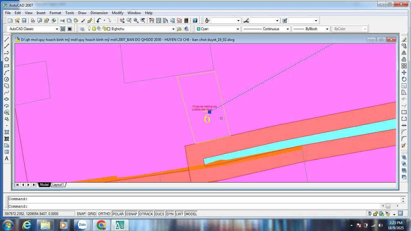Select the Line tool
The image size is (411, 231).
coord(7,39)
